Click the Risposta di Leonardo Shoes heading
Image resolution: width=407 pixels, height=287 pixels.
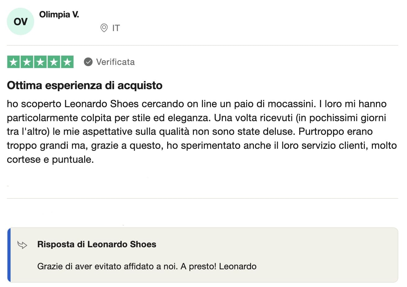click(97, 244)
